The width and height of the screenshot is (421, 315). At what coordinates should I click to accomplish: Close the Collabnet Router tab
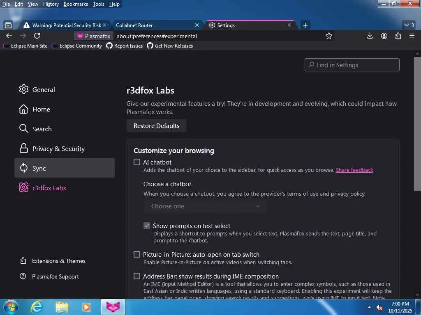click(197, 25)
